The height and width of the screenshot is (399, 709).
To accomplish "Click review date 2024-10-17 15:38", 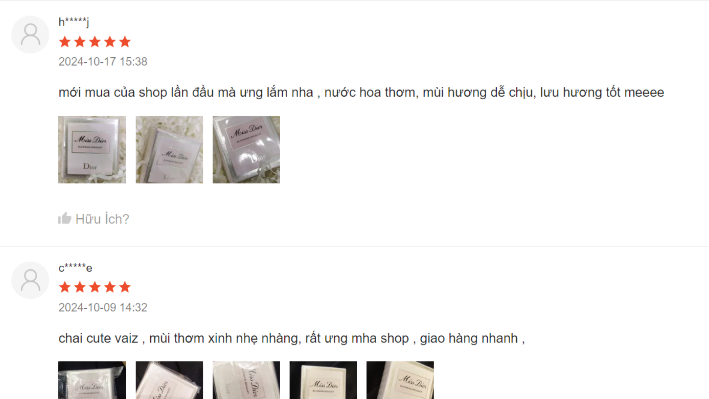I will click(103, 61).
